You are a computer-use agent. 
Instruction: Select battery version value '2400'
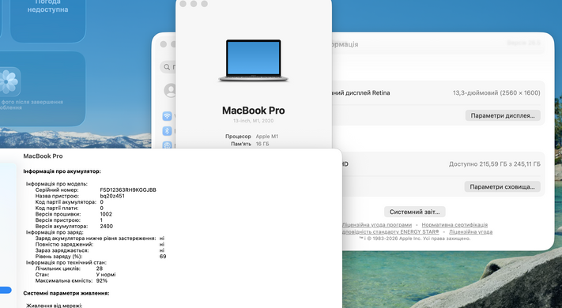(x=107, y=227)
